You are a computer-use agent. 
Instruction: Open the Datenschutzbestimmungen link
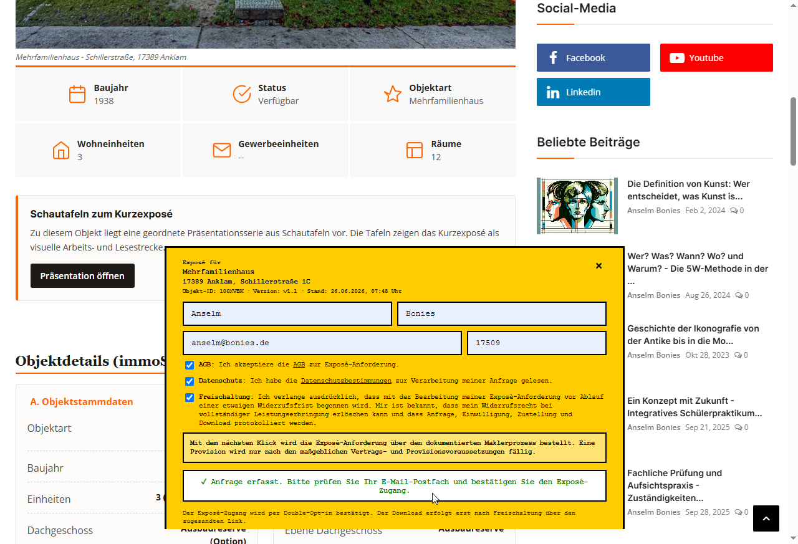coord(346,381)
